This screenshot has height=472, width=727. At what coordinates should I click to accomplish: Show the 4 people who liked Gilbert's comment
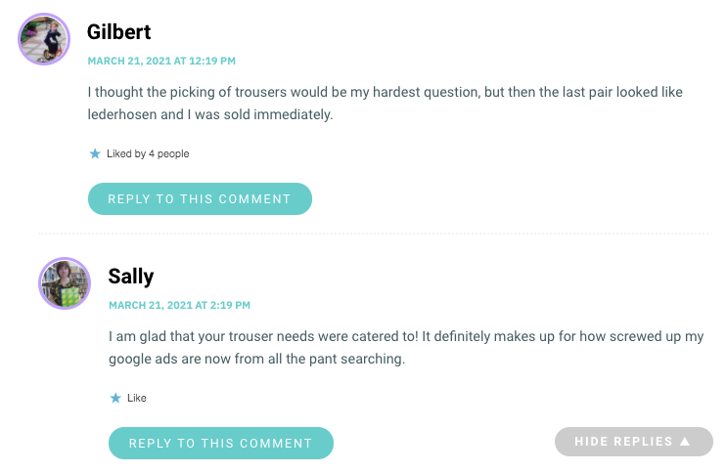(168, 153)
